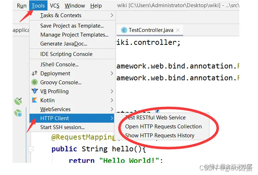
Task: Select the HTTP Client menu item
Action: point(72,118)
